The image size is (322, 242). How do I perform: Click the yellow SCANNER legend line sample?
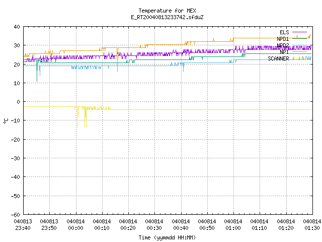coord(299,58)
